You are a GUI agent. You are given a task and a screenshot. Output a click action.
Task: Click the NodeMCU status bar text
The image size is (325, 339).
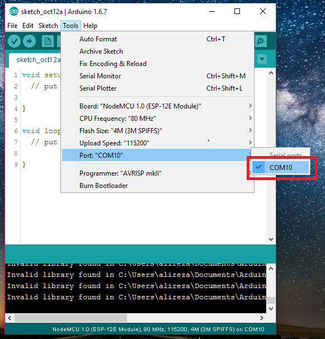coord(158,329)
